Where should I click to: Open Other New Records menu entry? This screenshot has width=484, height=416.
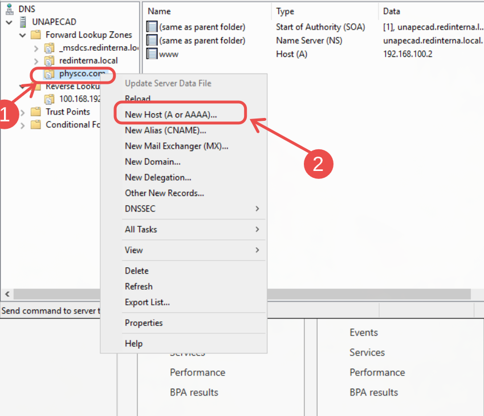184,193
